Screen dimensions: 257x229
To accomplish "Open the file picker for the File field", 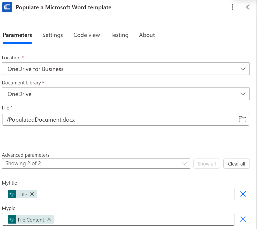I will [242, 119].
